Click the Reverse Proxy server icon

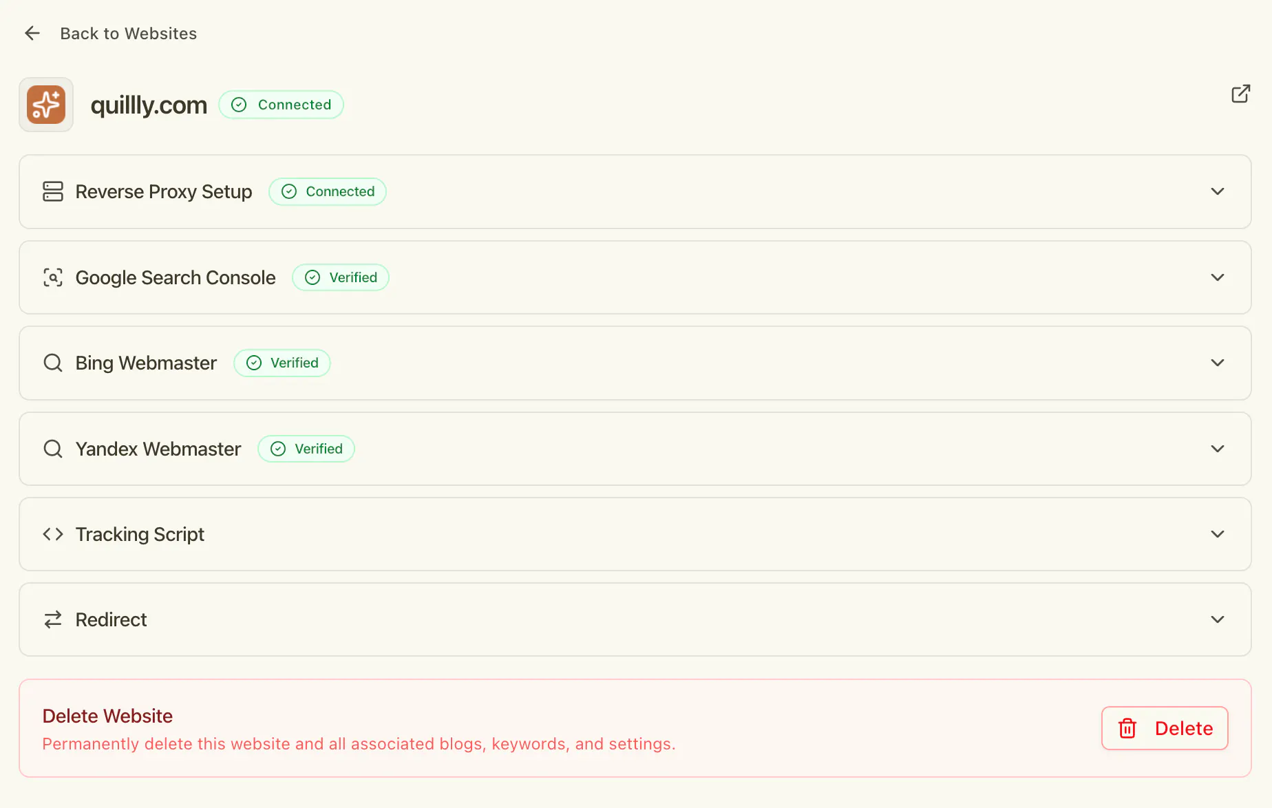coord(53,191)
